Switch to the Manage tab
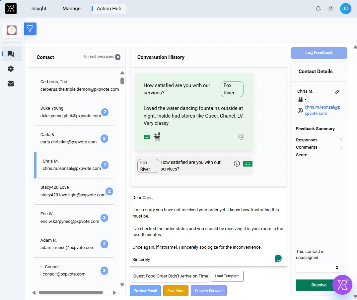The image size is (357, 300). click(71, 9)
